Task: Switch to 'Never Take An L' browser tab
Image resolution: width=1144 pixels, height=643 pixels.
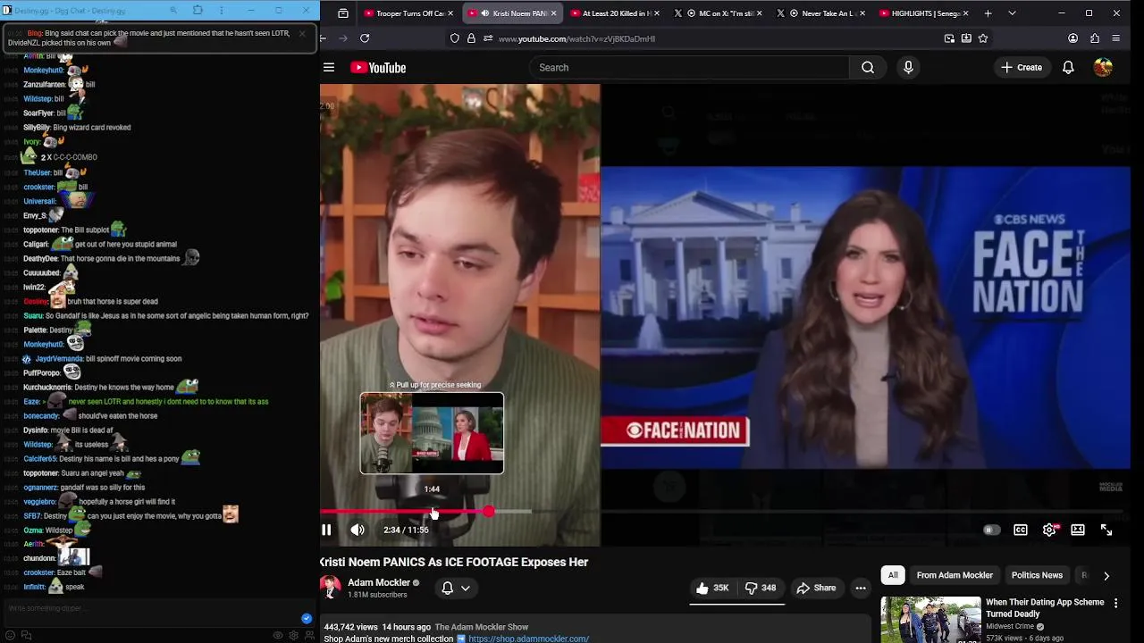Action: pyautogui.click(x=820, y=13)
